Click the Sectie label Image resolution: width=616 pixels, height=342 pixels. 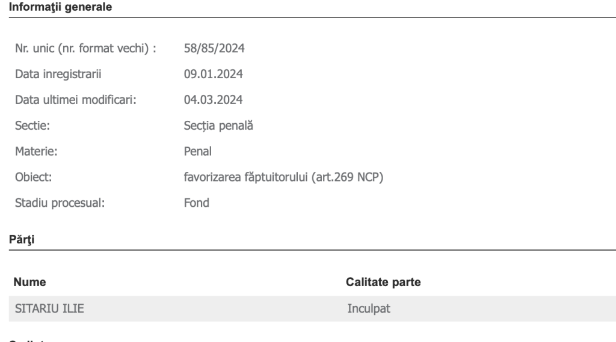tap(32, 126)
